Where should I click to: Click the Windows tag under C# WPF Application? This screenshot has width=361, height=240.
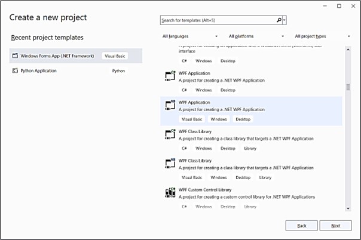tap(204, 90)
